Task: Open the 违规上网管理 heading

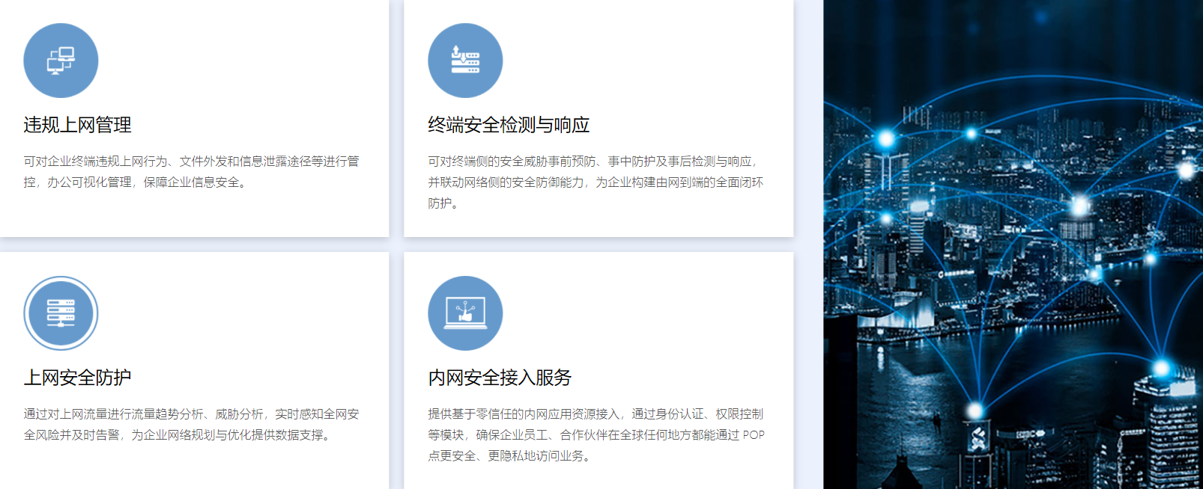Action: [x=77, y=125]
